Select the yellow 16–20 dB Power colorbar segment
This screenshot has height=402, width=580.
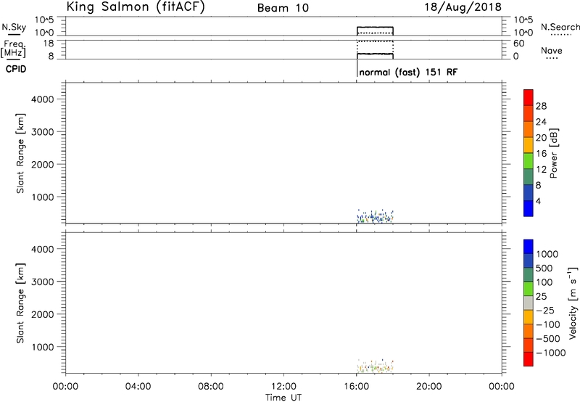tap(529, 144)
